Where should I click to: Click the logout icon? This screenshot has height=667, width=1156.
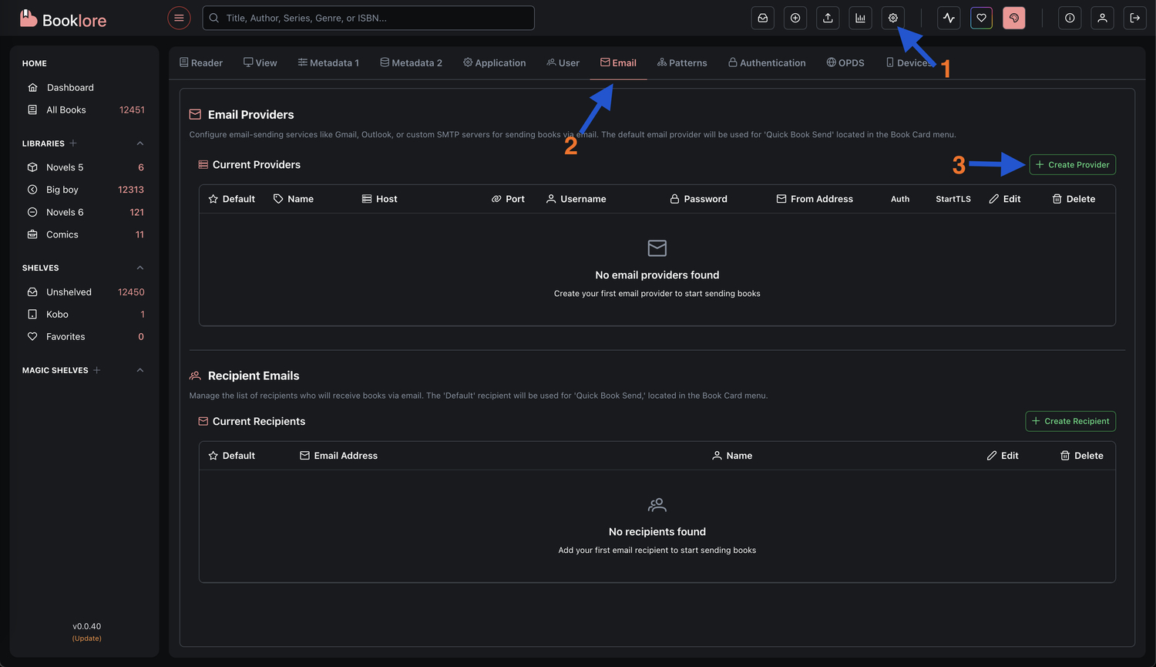click(1134, 18)
